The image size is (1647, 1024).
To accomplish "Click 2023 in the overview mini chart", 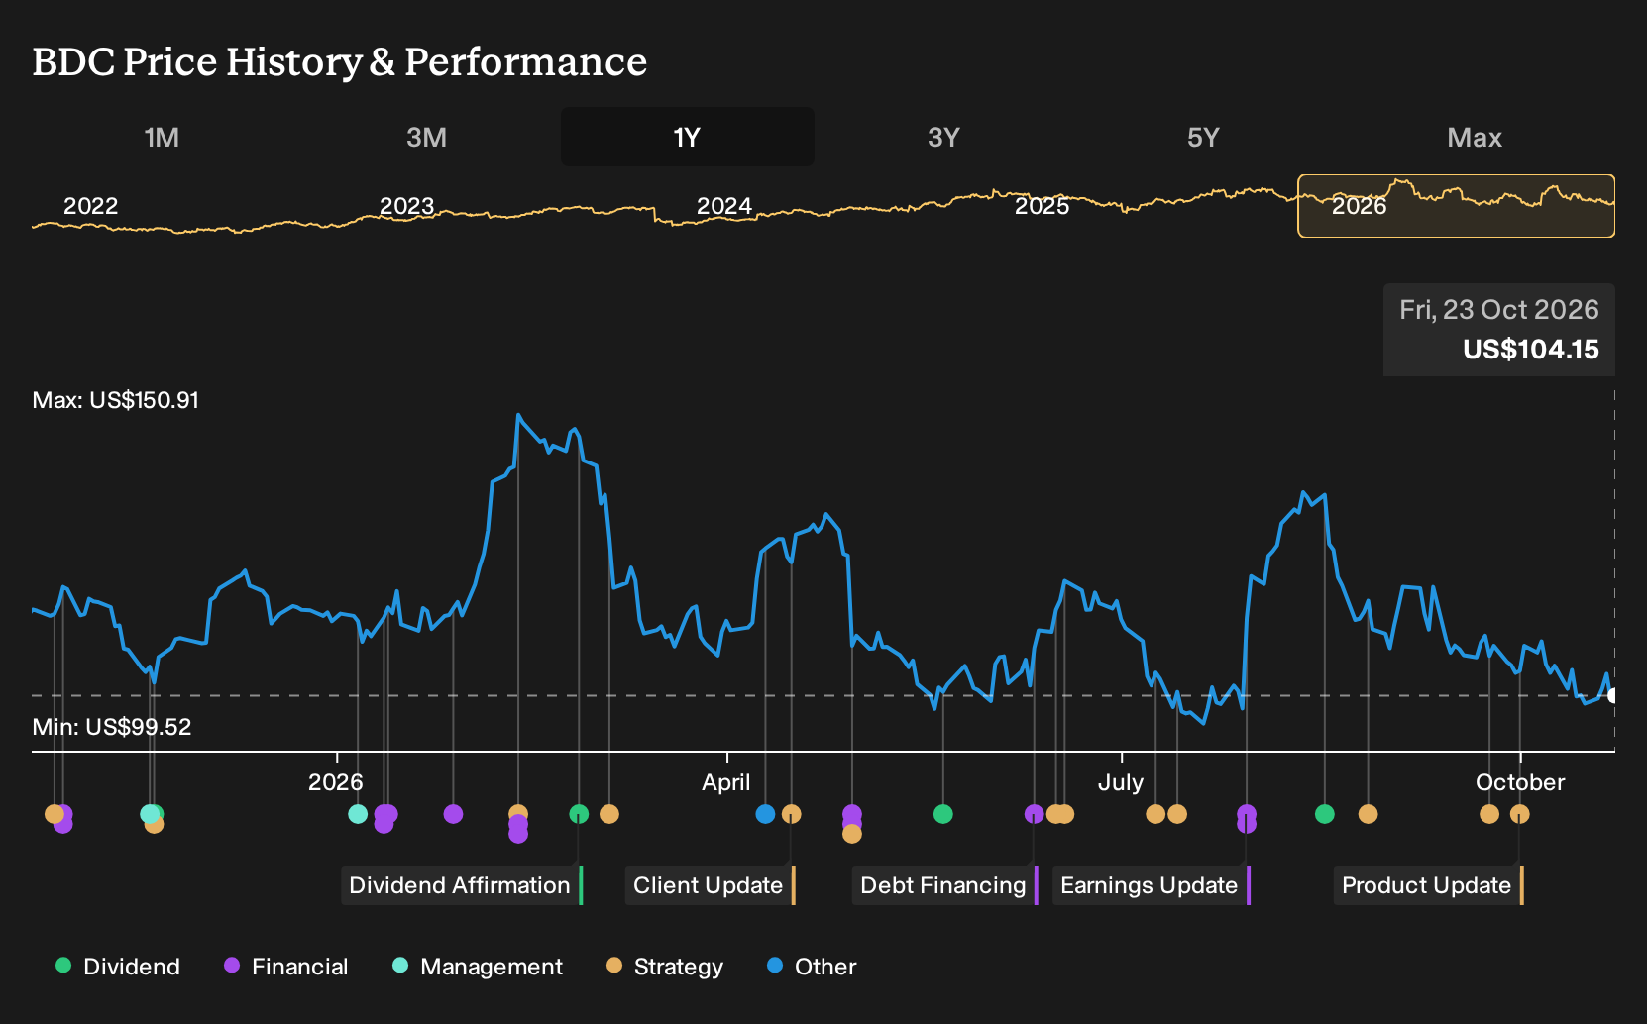I will pyautogui.click(x=406, y=206).
